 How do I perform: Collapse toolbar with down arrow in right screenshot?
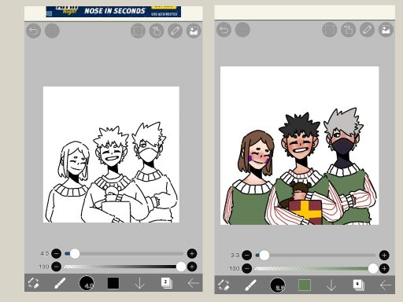[331, 285]
